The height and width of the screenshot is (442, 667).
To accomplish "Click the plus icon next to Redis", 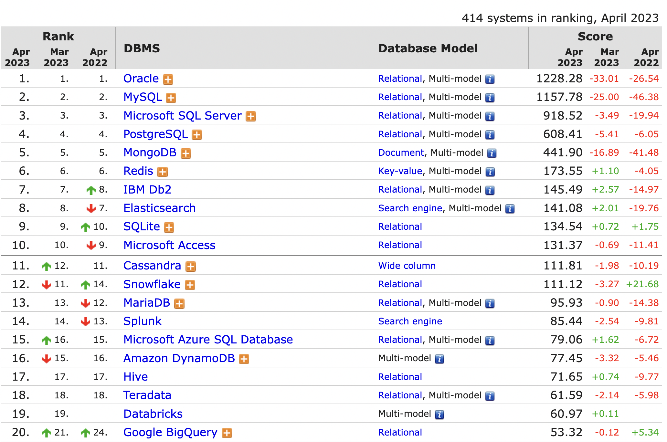I will 162,172.
